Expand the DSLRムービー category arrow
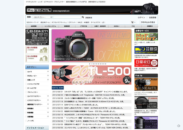Viewport: 183px width, 130px height. [48, 76]
